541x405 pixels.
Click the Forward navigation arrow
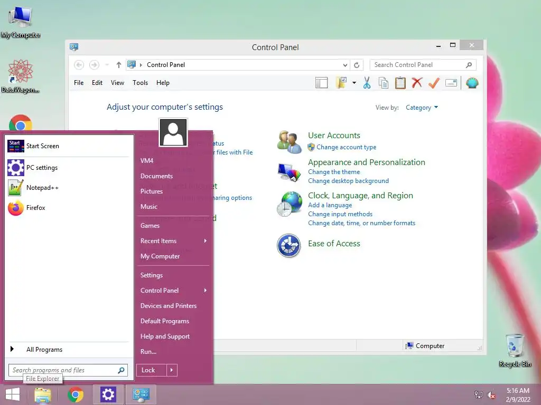(x=94, y=65)
